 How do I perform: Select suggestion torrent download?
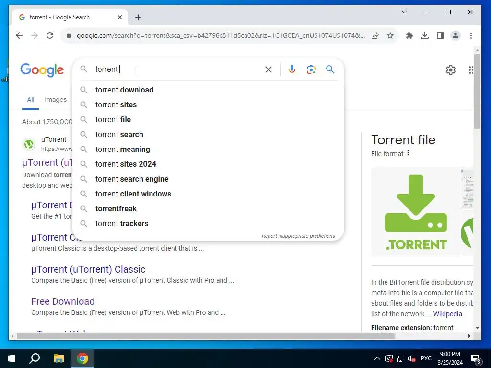208,90
